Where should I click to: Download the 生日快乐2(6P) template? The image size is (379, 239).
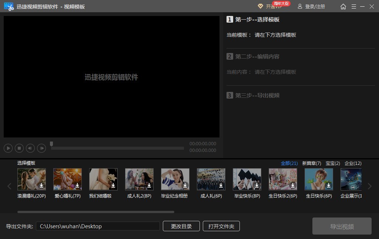pos(293,185)
